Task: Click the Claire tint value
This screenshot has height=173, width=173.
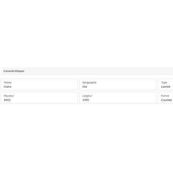Action: [8, 86]
